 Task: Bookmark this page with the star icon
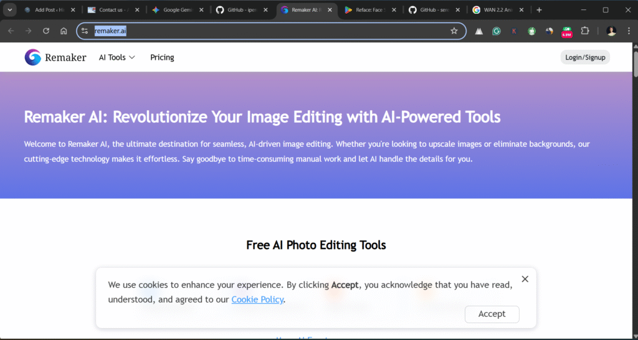click(x=454, y=31)
